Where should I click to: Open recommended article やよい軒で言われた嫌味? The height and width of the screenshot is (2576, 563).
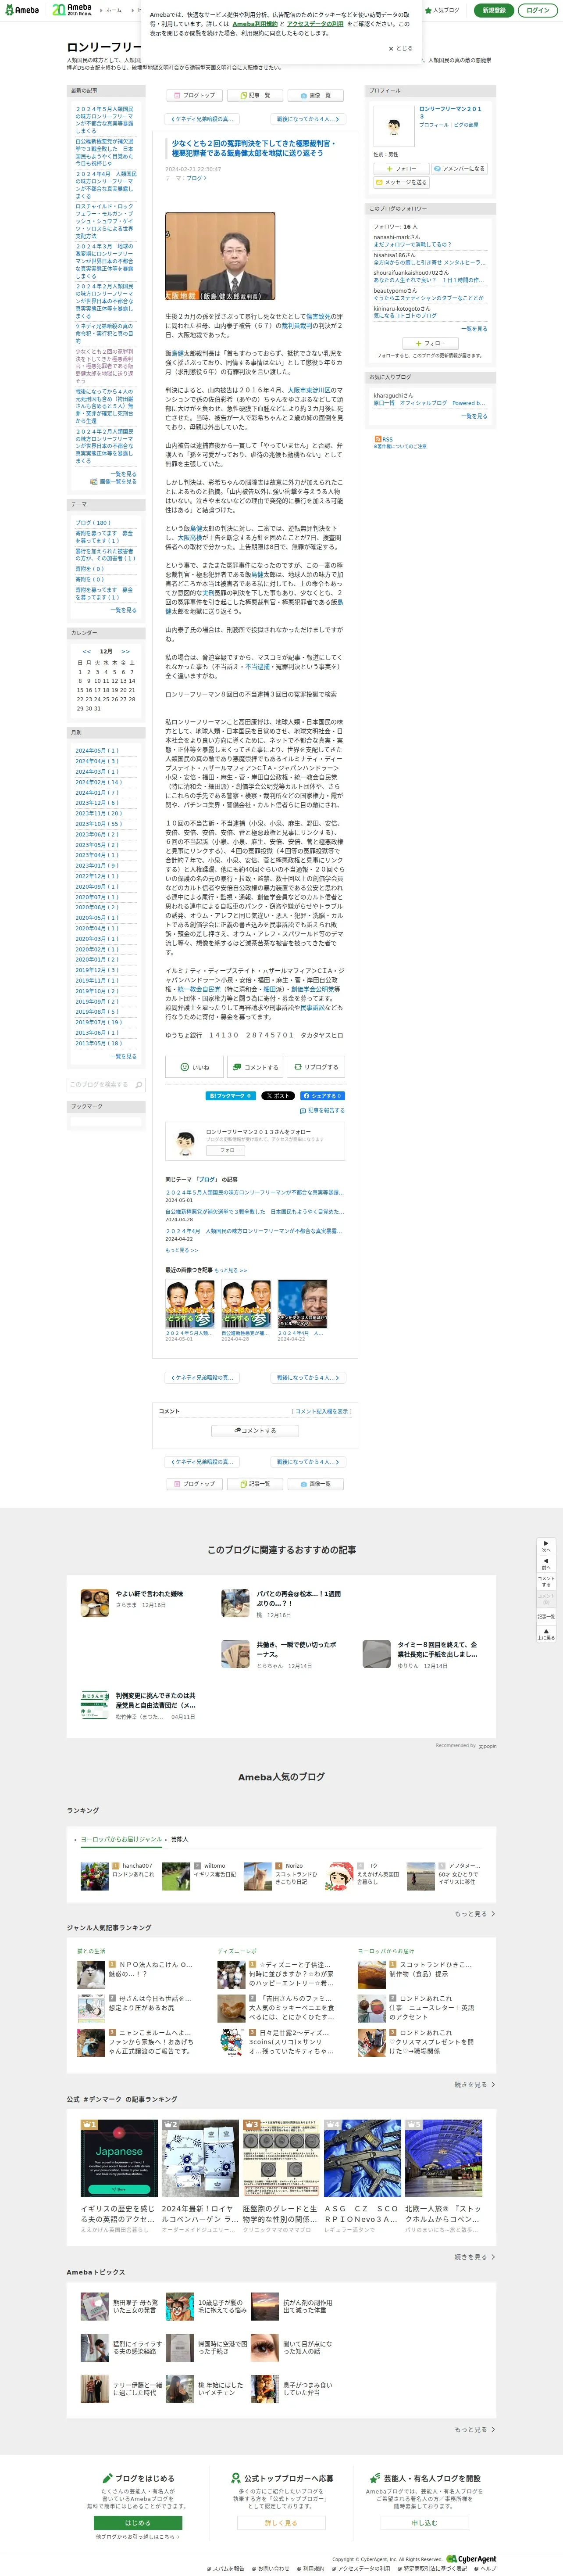tap(149, 1593)
